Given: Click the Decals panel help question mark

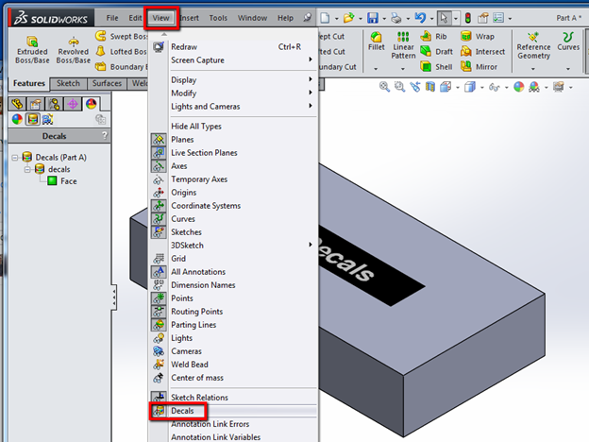Looking at the screenshot, I should 105,135.
